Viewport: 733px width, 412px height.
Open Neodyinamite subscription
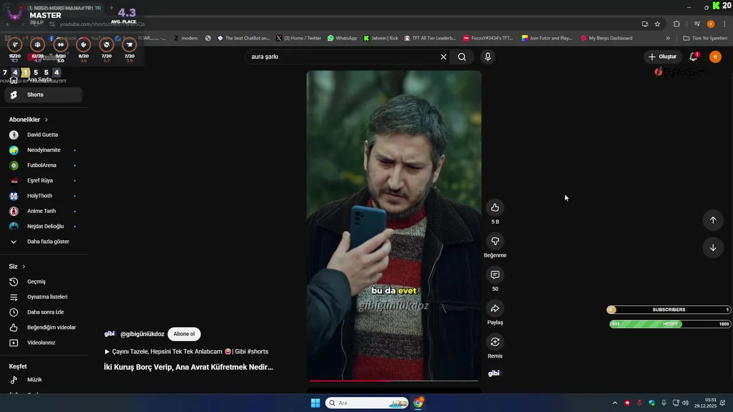[x=44, y=150]
